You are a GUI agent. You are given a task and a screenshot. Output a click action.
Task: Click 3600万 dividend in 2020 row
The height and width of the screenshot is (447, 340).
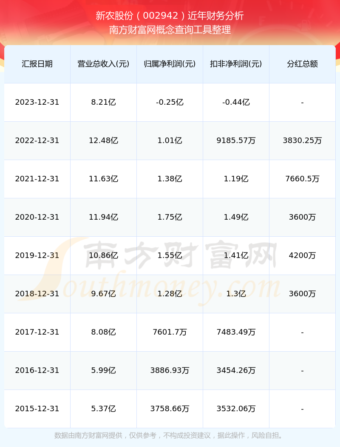303,217
